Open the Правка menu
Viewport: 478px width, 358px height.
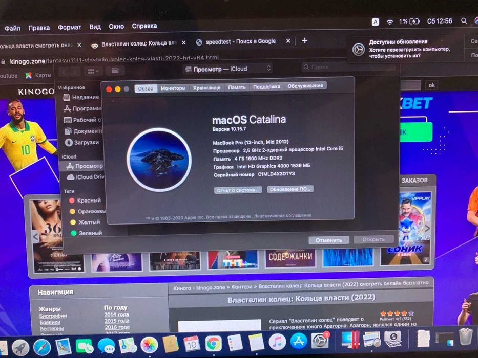point(39,28)
